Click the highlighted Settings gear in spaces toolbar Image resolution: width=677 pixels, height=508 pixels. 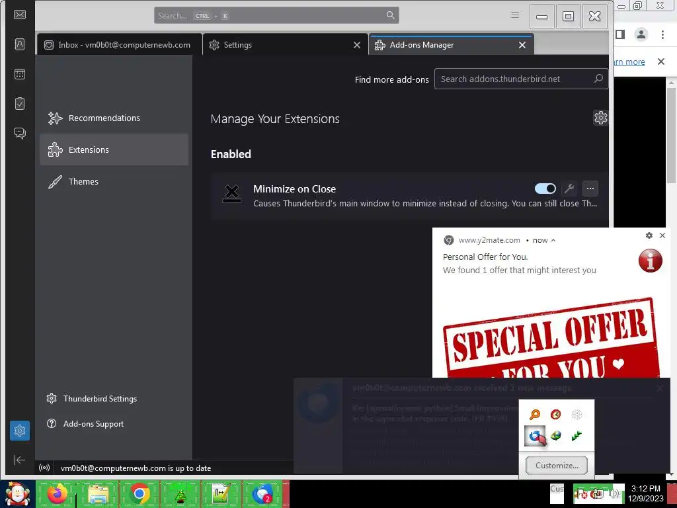[20, 431]
